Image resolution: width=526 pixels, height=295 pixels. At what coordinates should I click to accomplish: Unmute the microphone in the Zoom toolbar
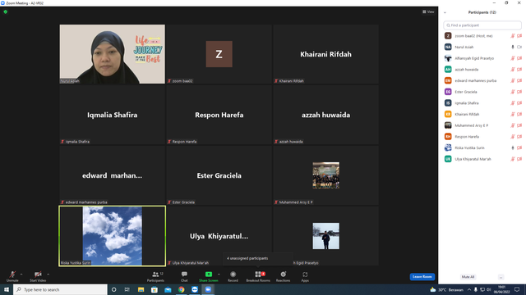coord(12,276)
